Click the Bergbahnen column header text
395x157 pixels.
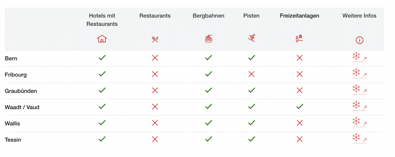pyautogui.click(x=209, y=16)
